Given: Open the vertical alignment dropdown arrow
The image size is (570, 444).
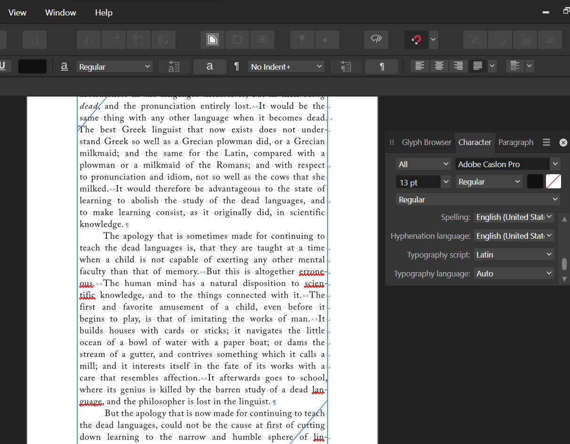Looking at the screenshot, I should pyautogui.click(x=530, y=66).
